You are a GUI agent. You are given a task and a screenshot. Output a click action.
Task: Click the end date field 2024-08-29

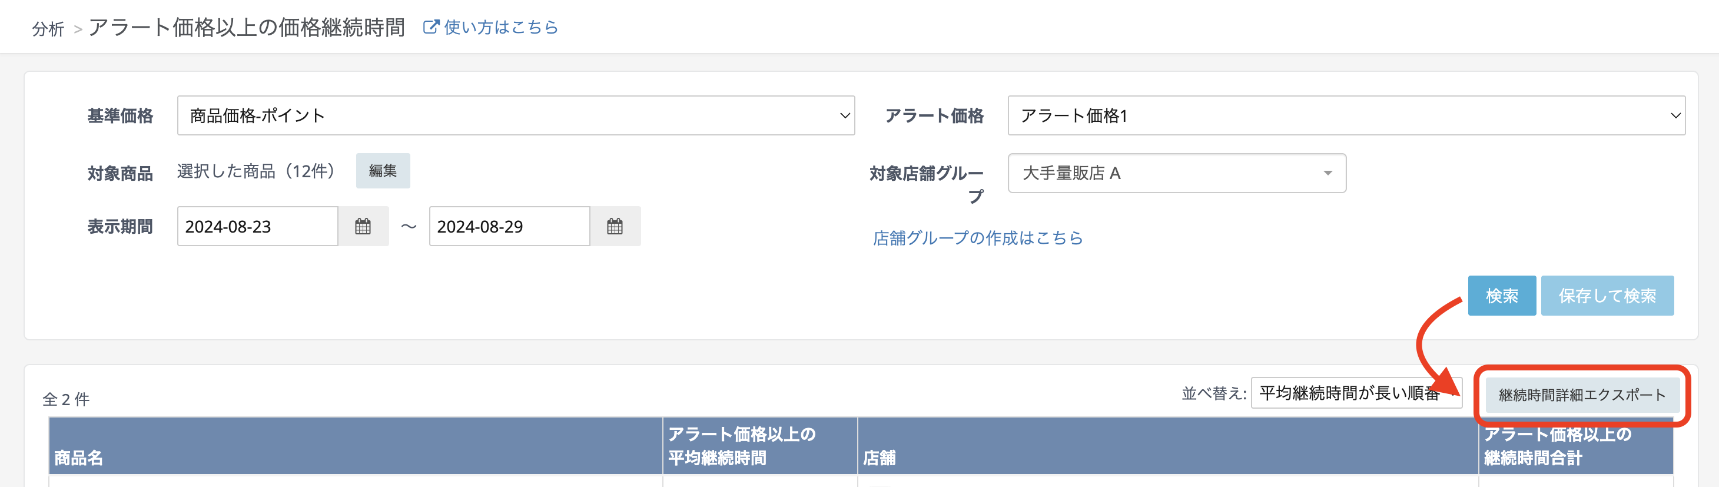point(509,227)
